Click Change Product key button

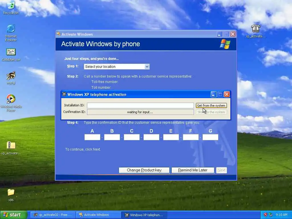click(x=144, y=170)
